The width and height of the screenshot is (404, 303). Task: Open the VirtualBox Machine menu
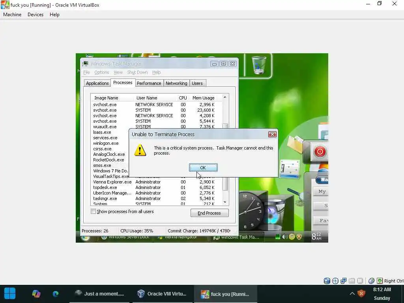pyautogui.click(x=12, y=15)
